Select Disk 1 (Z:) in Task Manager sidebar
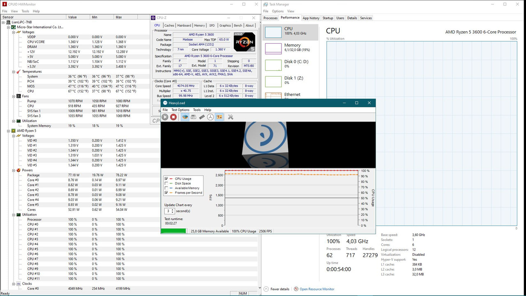The width and height of the screenshot is (526, 296). [x=291, y=81]
